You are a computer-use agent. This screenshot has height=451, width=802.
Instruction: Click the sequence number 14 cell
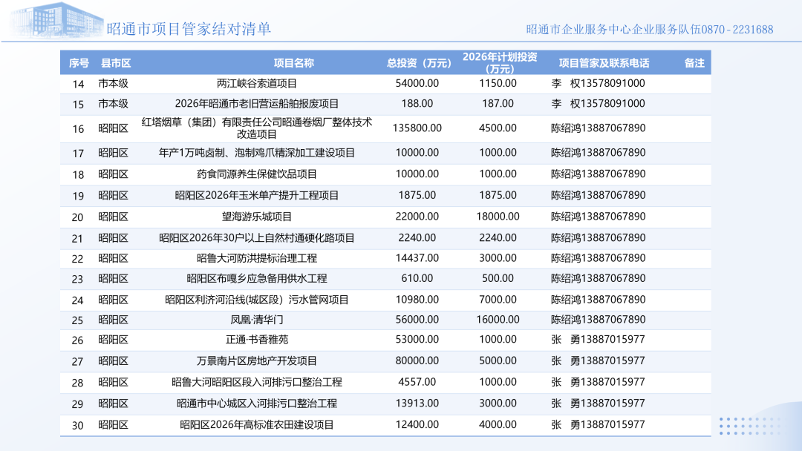coord(78,84)
